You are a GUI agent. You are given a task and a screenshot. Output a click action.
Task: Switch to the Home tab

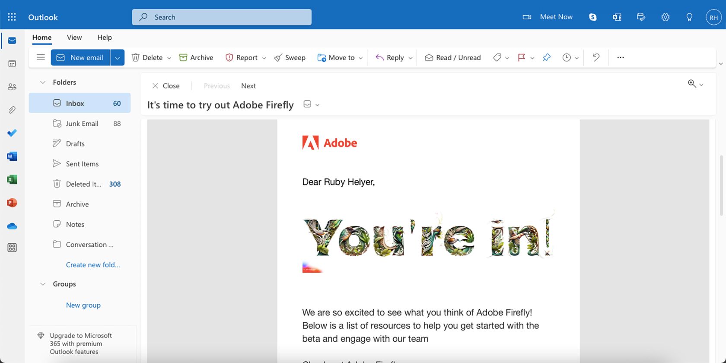(42, 38)
